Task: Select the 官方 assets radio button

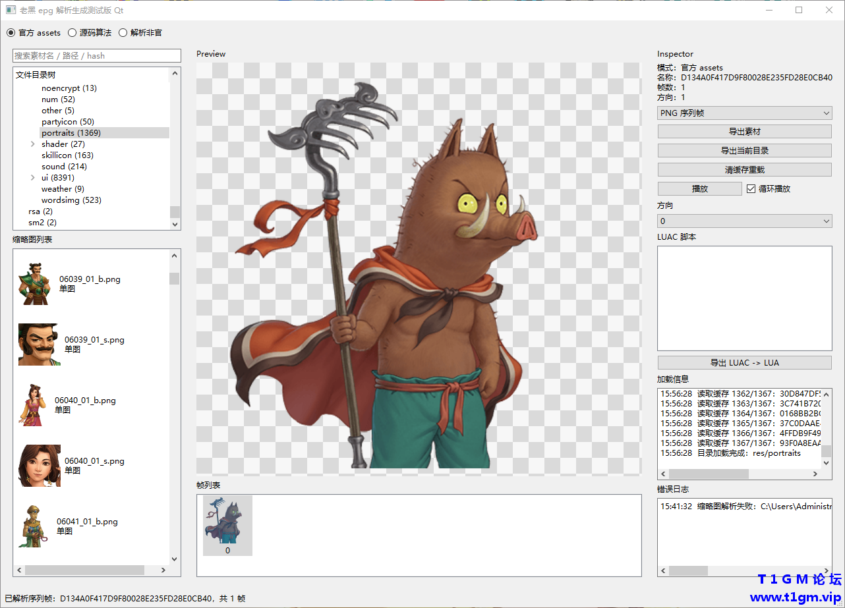Action: [x=34, y=32]
